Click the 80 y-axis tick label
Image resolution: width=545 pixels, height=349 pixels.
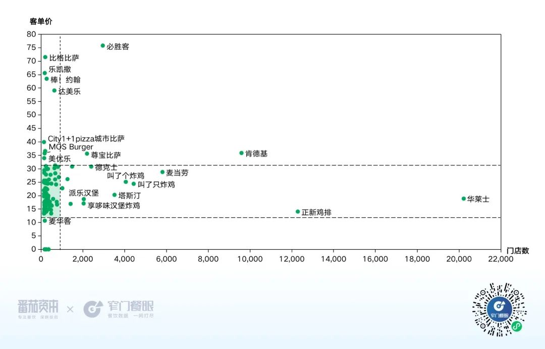click(x=31, y=34)
